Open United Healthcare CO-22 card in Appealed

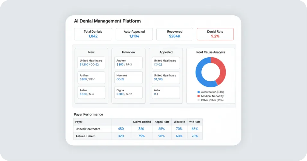(x=166, y=63)
